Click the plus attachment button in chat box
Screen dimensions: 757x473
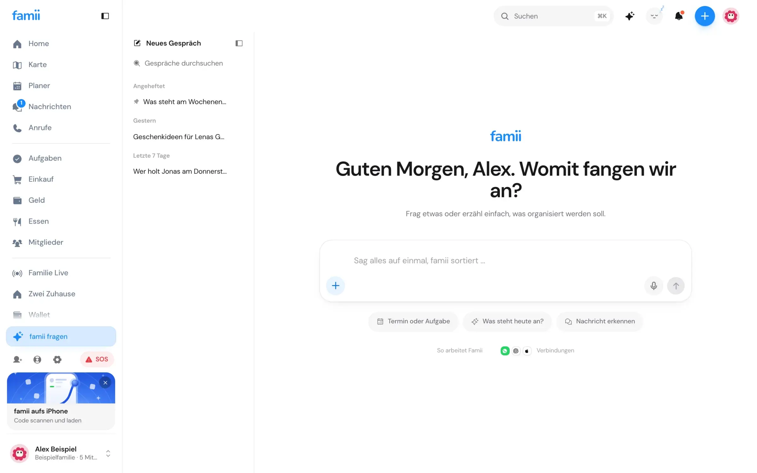(x=336, y=286)
